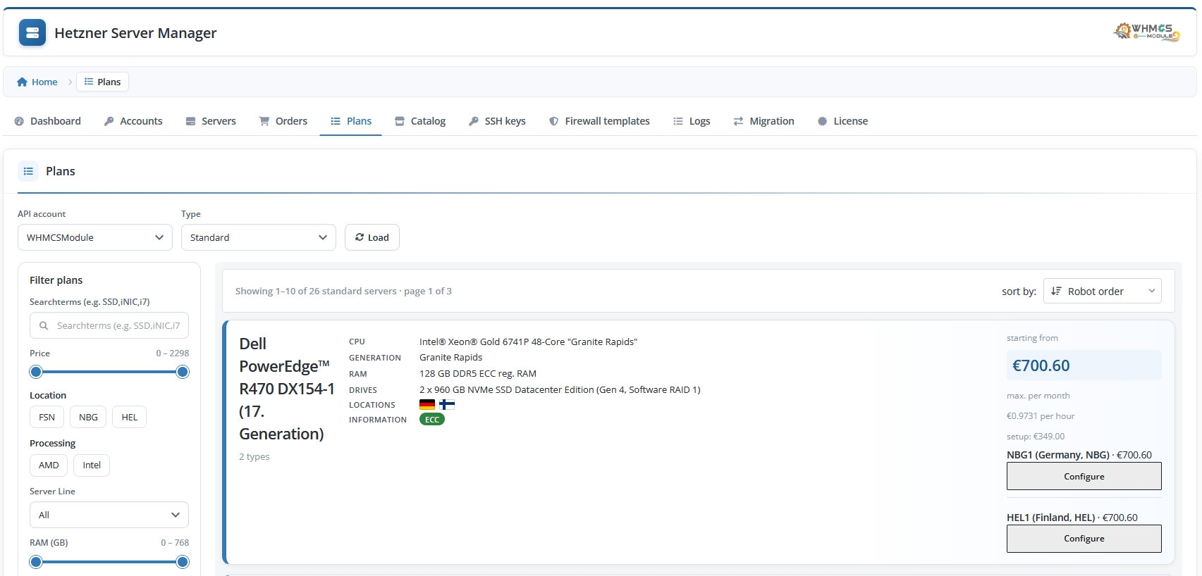Click the Logs list icon
The height and width of the screenshot is (576, 1202).
[678, 121]
